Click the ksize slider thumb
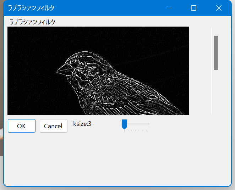The image size is (235, 190). pos(124,124)
